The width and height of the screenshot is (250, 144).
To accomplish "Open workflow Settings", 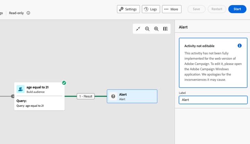I will pos(128,9).
